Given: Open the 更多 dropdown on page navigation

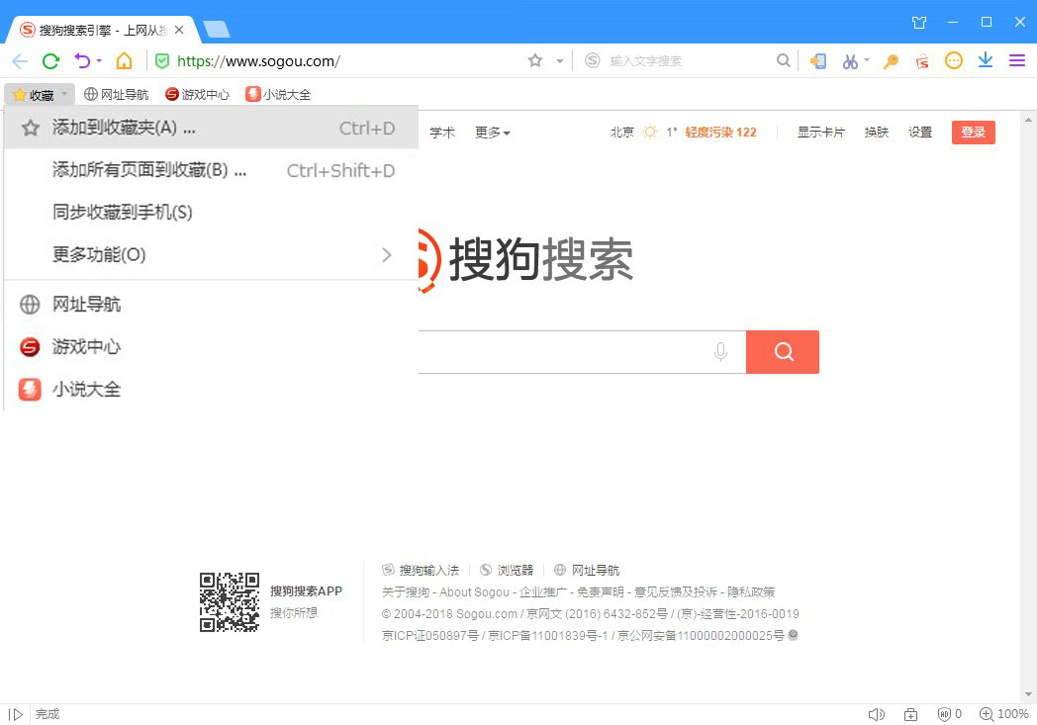Looking at the screenshot, I should (x=493, y=133).
